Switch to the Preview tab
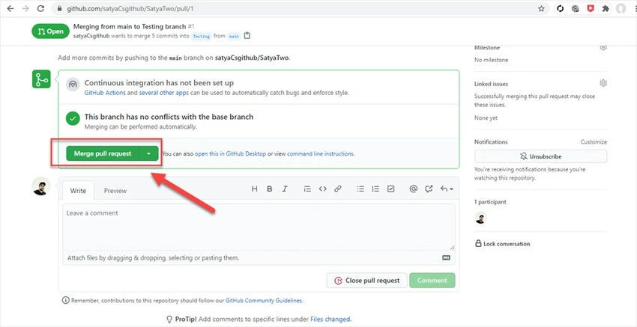 coord(115,191)
